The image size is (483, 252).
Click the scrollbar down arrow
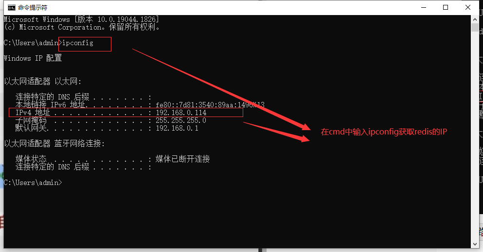point(475,244)
